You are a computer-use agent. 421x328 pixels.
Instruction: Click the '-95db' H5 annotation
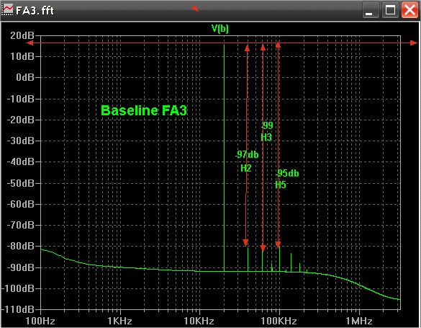point(287,173)
